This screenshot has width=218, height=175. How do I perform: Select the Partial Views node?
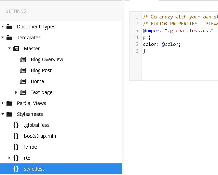click(x=31, y=103)
